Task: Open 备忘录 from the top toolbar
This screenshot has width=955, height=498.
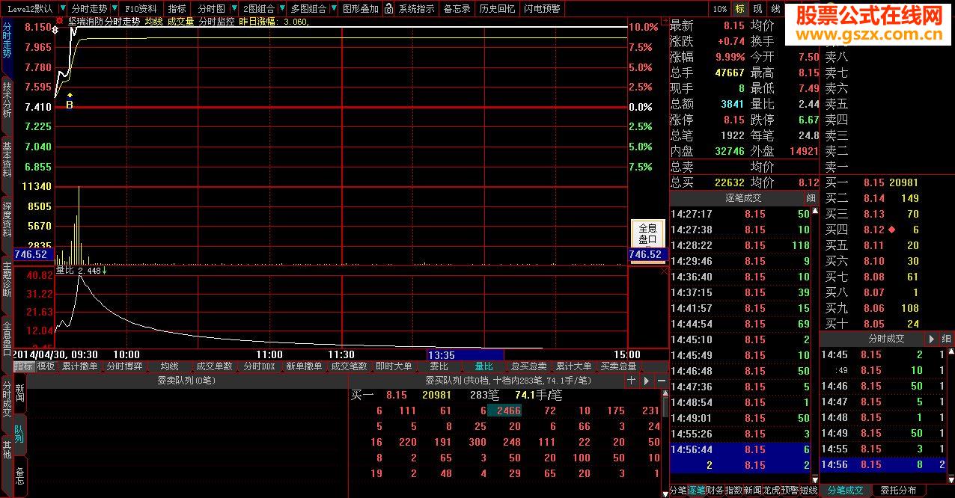Action: pyautogui.click(x=457, y=8)
